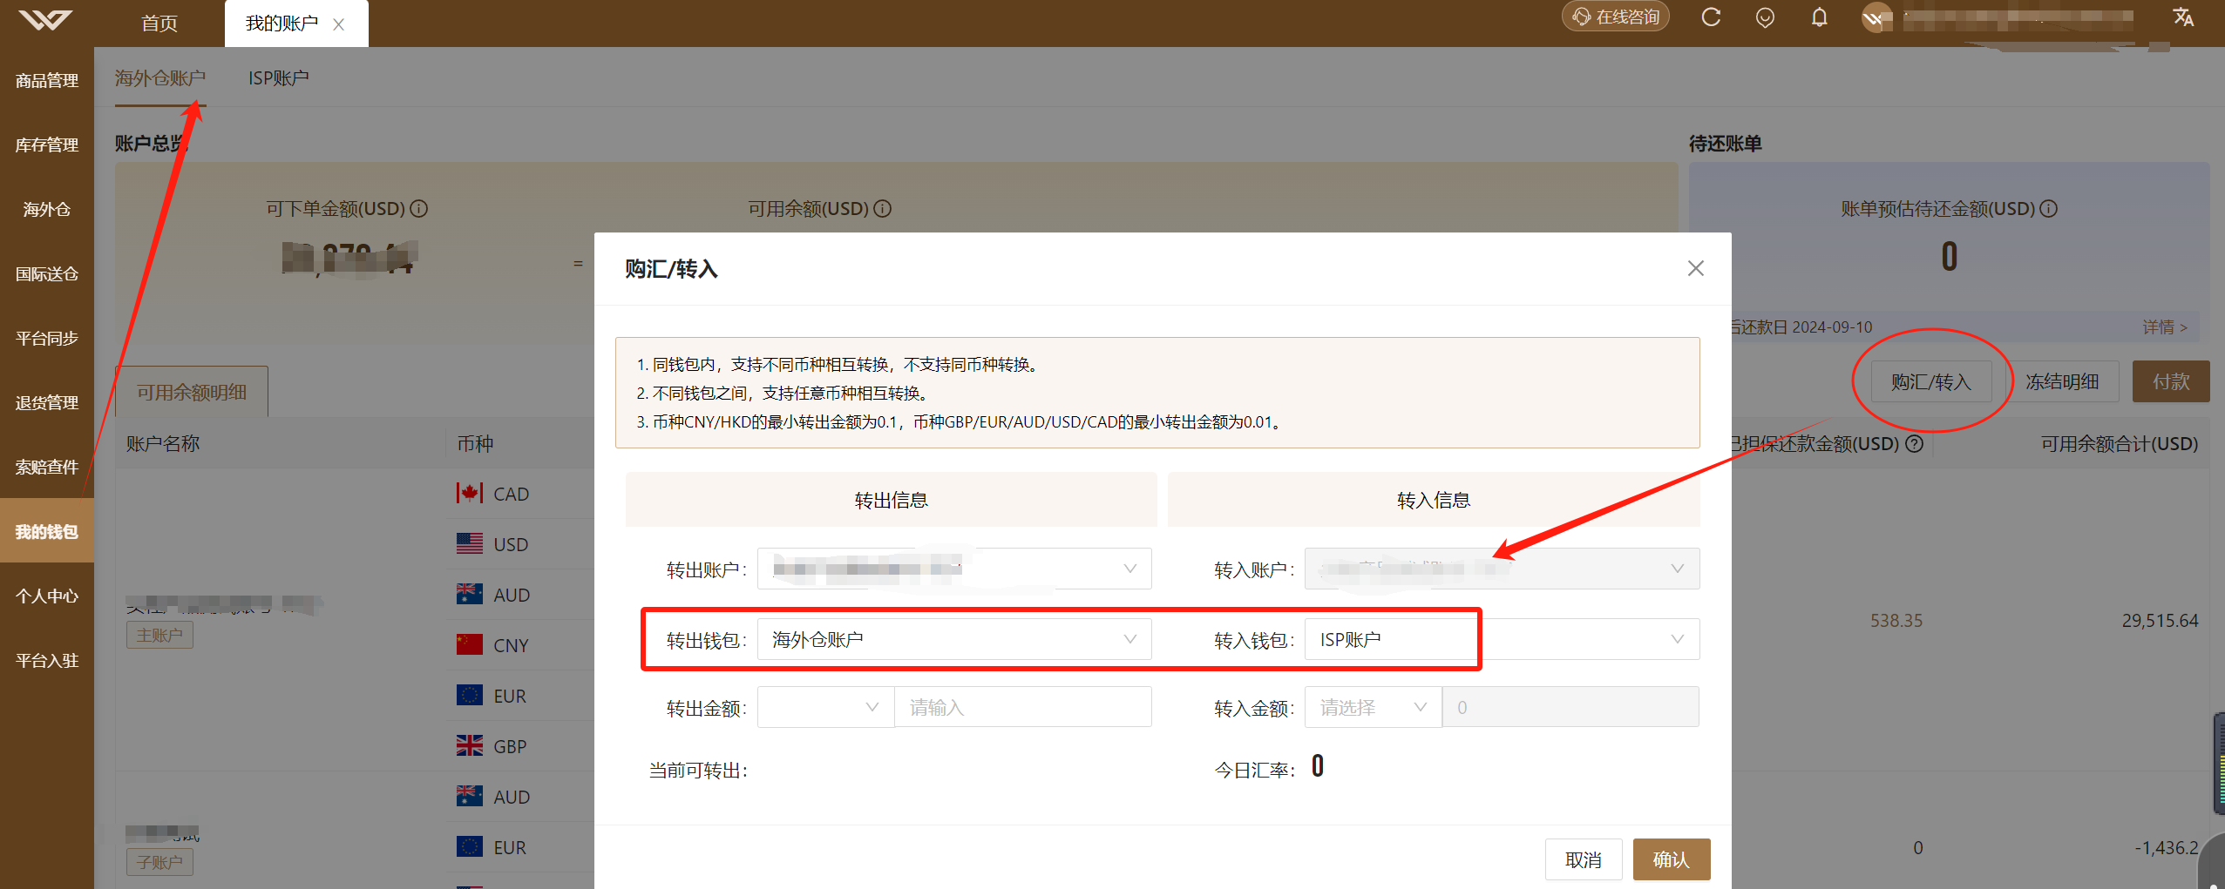The image size is (2225, 889).
Task: Open the 转入金额 请选择 currency dropdown
Action: tap(1373, 707)
